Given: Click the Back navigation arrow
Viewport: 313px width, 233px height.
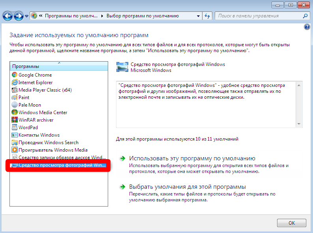Looking at the screenshot, I should (7, 16).
